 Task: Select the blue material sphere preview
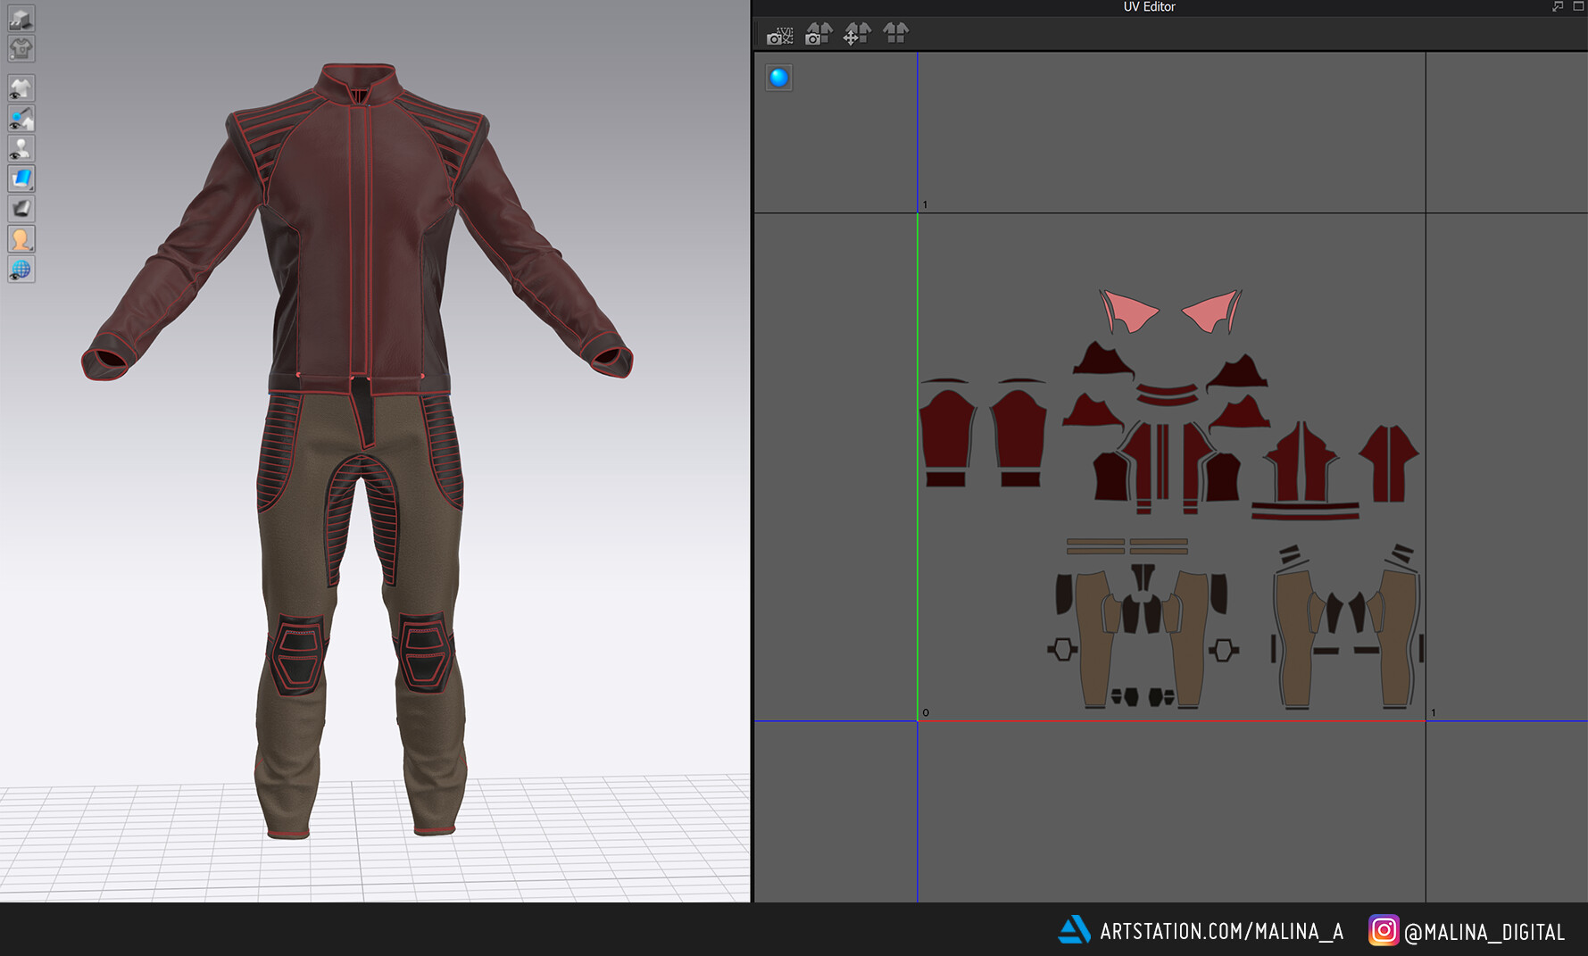(x=778, y=77)
